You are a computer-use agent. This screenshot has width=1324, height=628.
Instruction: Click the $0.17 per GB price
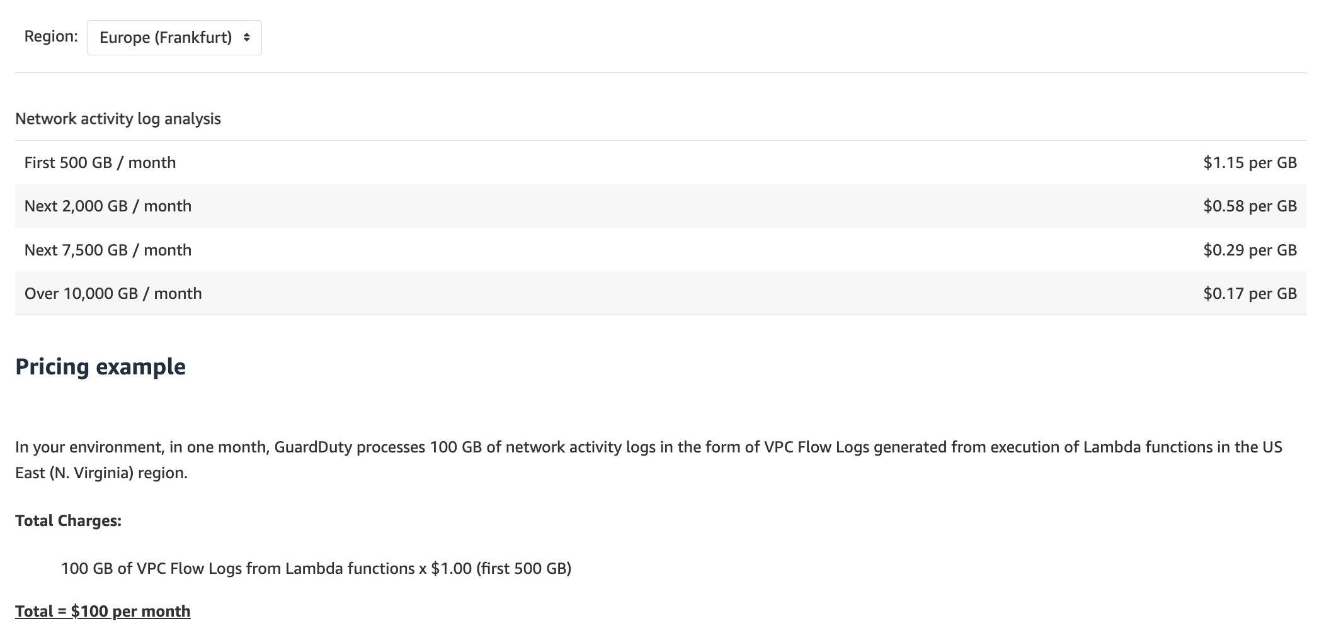(1250, 294)
